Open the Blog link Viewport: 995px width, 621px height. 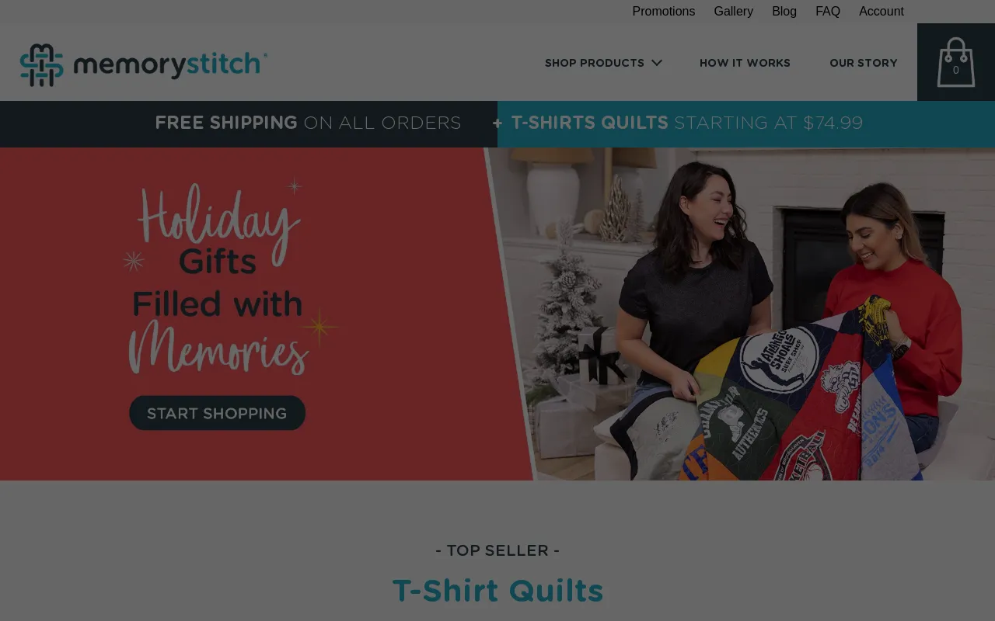784,11
